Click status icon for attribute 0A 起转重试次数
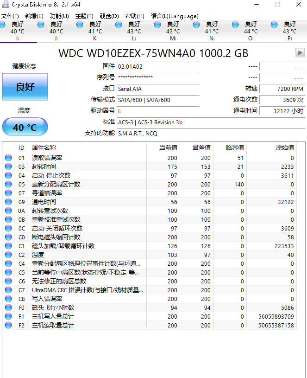Viewport: 307px width, 378px height. pos(8,211)
